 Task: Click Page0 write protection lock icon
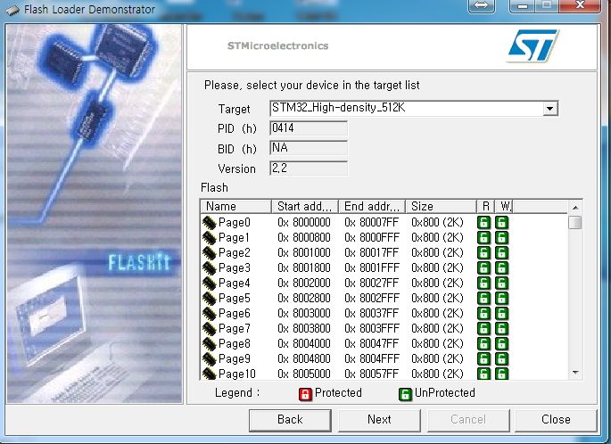(x=502, y=222)
